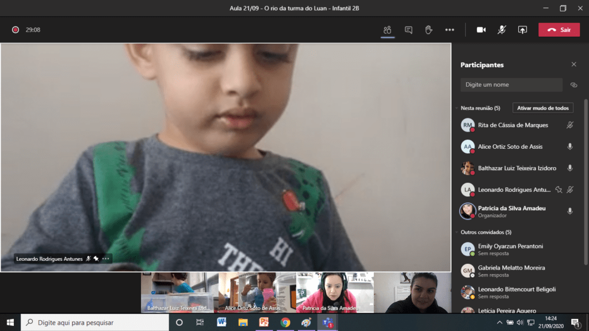Viewport: 589px width, 331px height.
Task: Open the meeting chat icon
Action: tap(408, 30)
